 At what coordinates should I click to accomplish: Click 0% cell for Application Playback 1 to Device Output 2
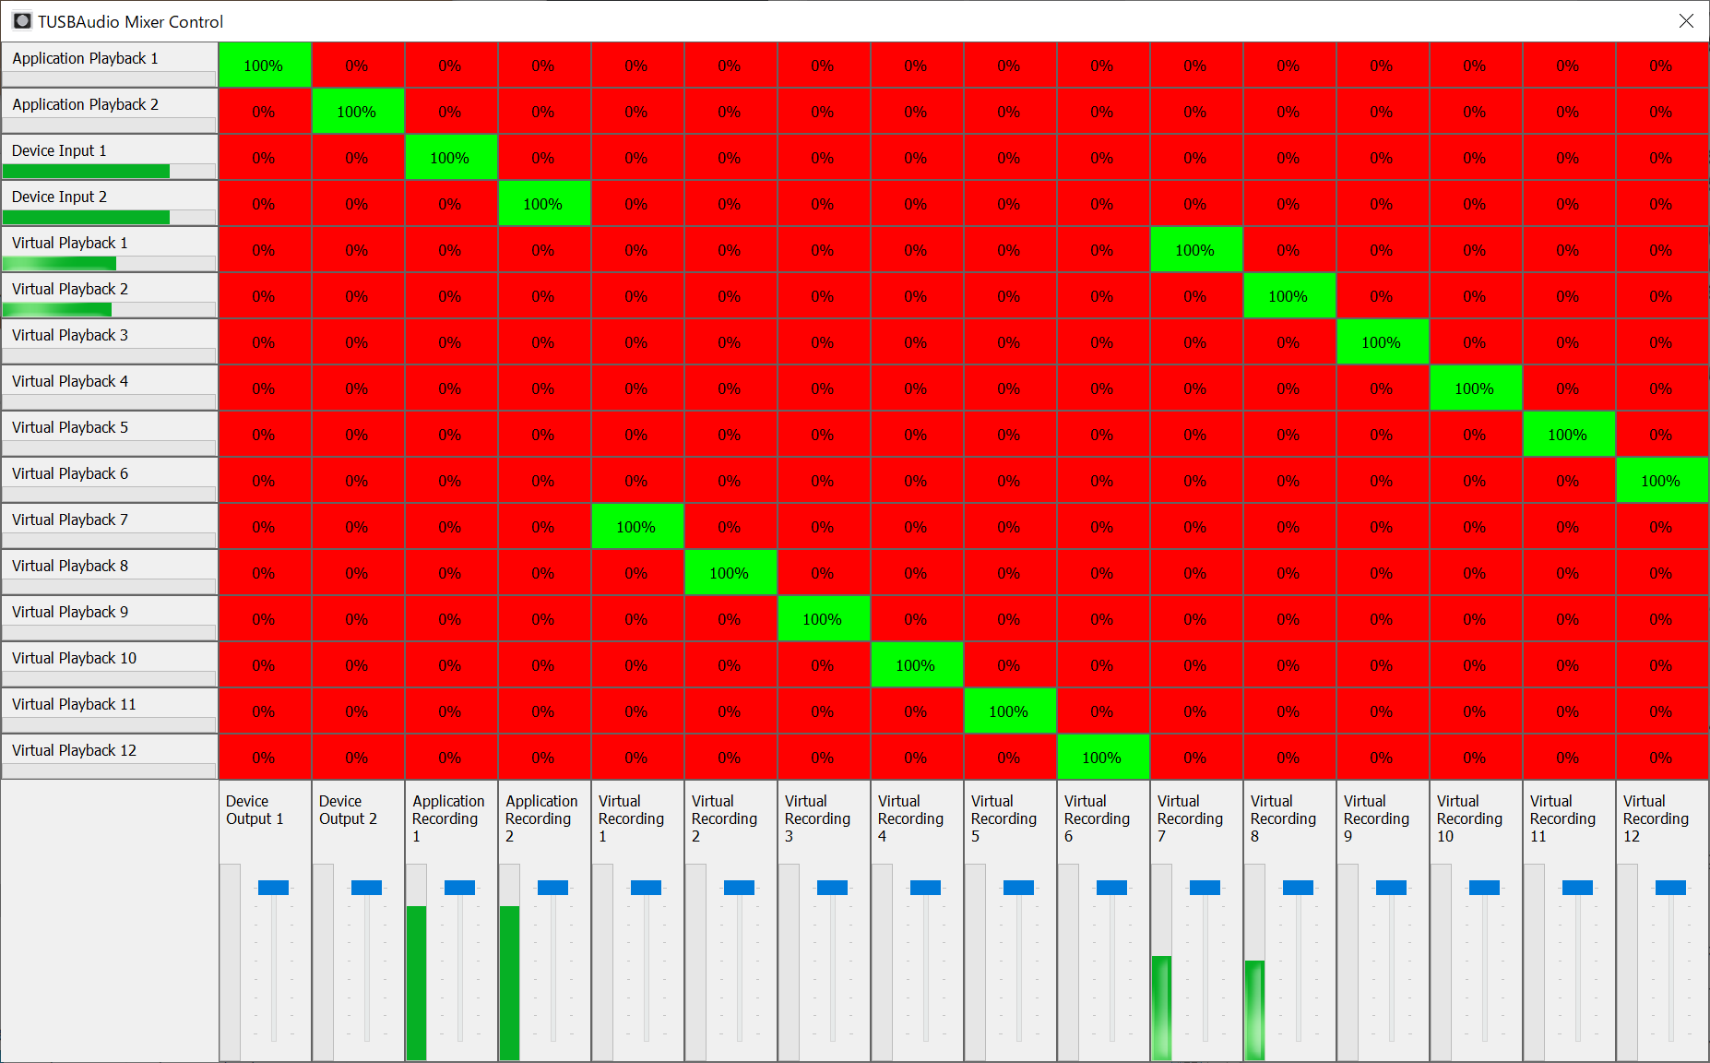click(358, 65)
